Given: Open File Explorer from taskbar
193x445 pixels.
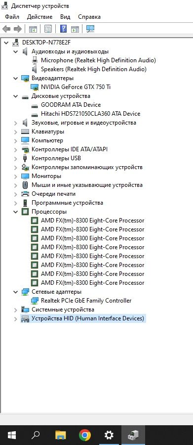Looking at the screenshot, I should [x=60, y=435].
